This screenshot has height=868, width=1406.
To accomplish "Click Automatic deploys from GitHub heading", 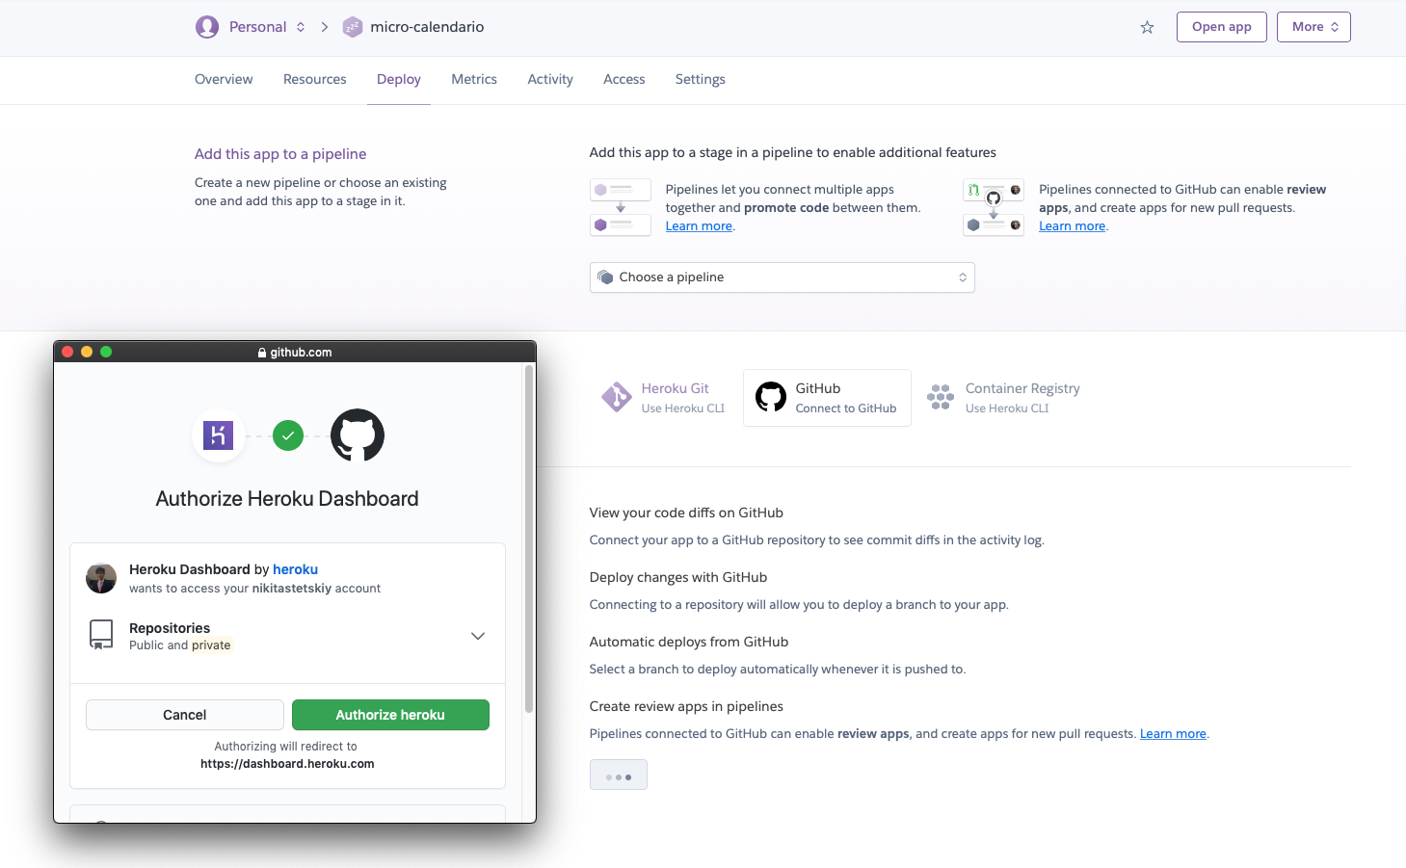I will [x=689, y=642].
